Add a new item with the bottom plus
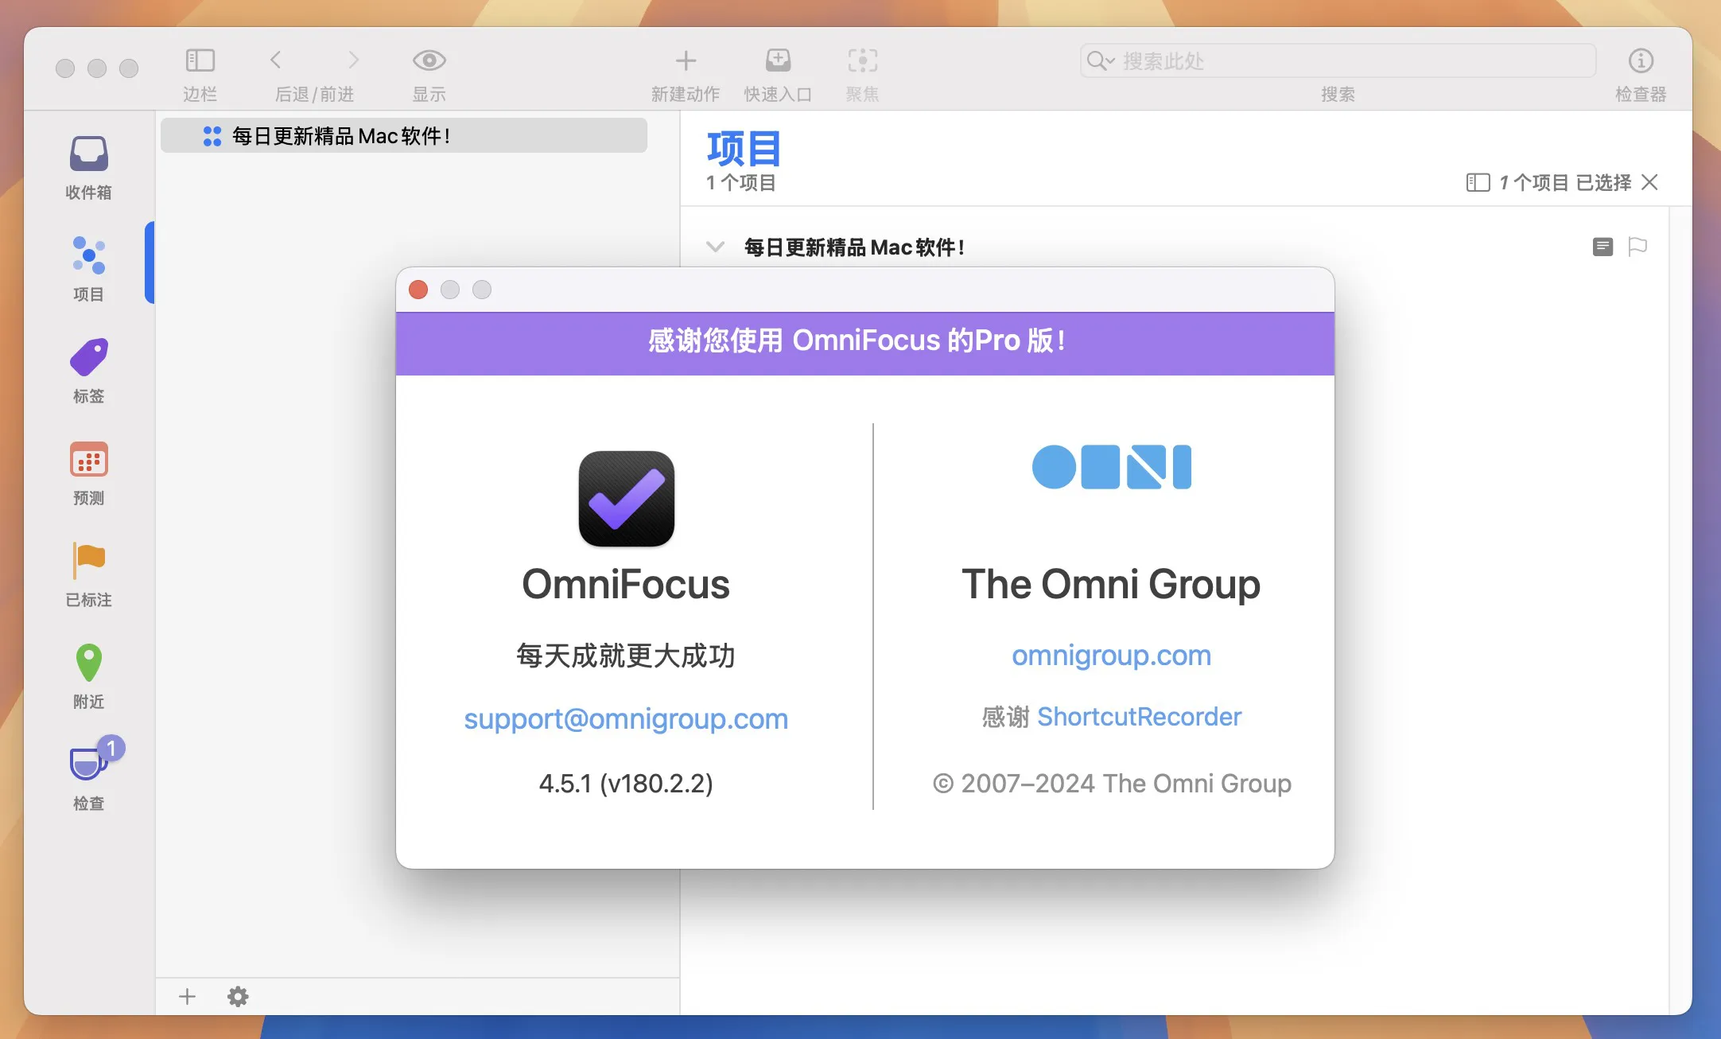This screenshot has width=1721, height=1039. pos(187,997)
